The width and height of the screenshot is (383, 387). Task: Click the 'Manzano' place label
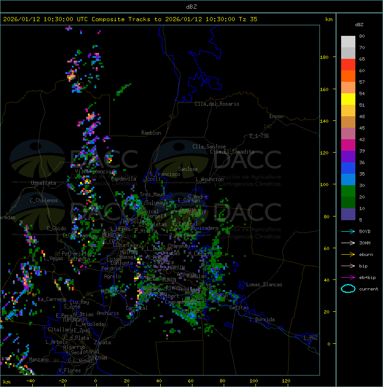point(39,359)
